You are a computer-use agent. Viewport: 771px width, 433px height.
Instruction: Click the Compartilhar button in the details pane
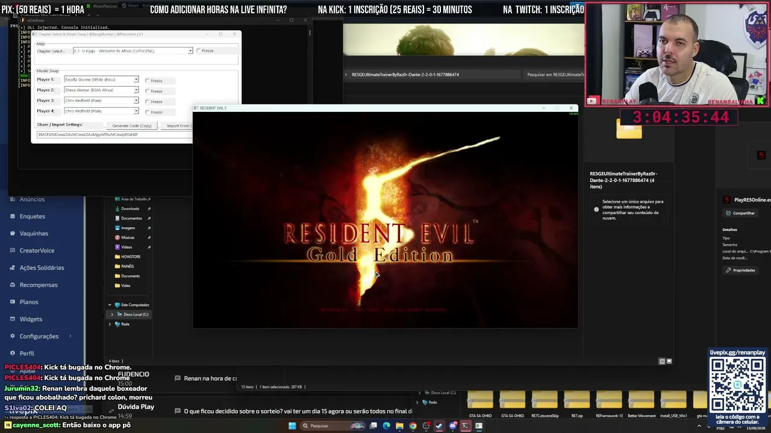pos(741,213)
